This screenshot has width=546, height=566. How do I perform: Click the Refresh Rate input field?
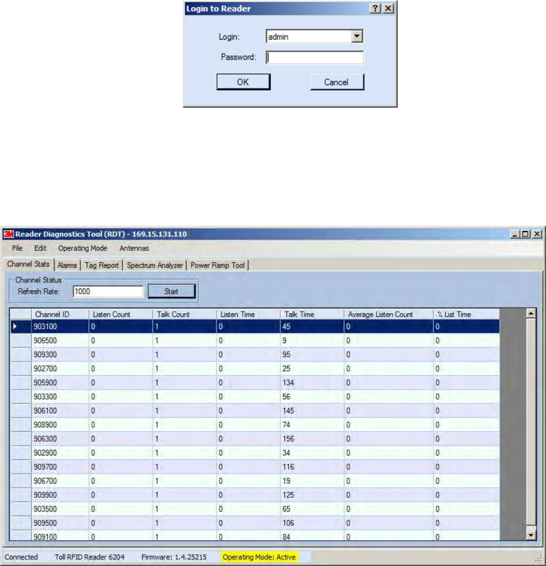(108, 291)
